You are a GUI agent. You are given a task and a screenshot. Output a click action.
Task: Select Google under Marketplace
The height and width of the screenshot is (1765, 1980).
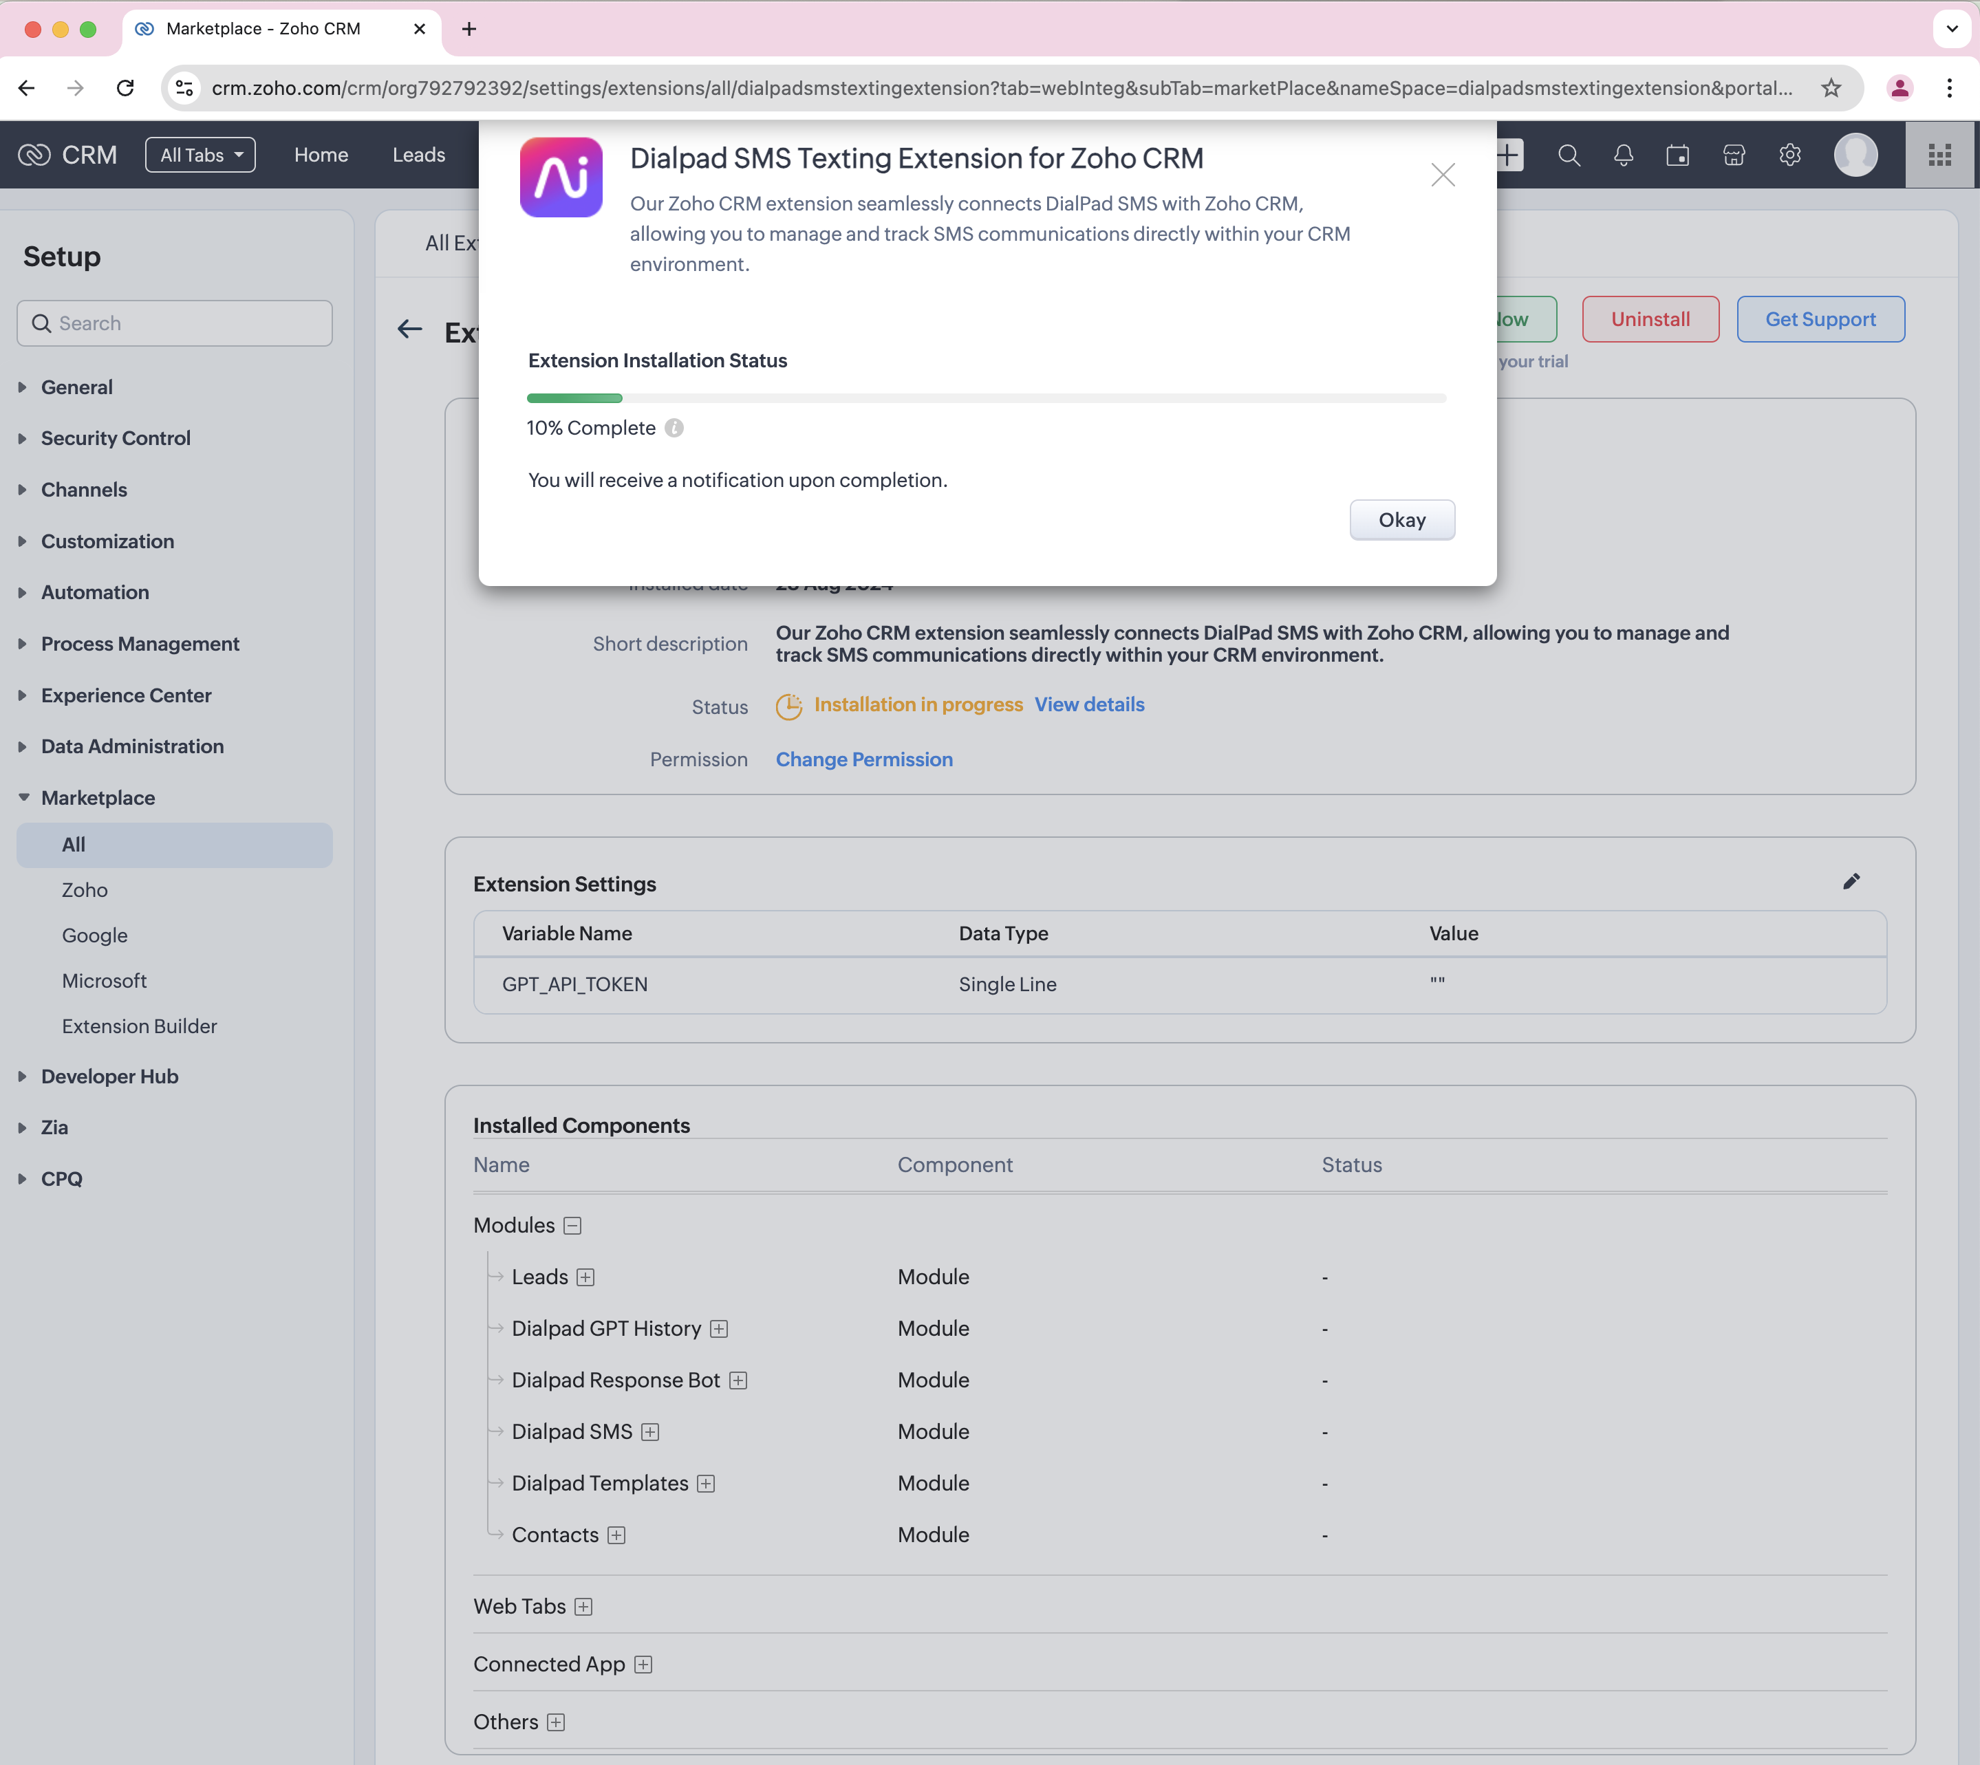94,936
